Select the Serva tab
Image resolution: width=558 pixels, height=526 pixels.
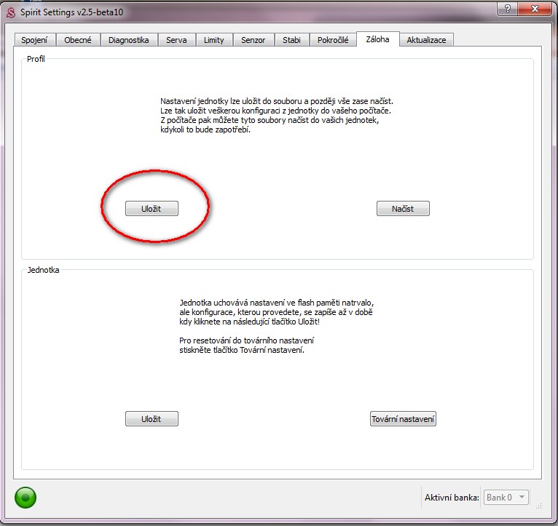click(x=176, y=40)
